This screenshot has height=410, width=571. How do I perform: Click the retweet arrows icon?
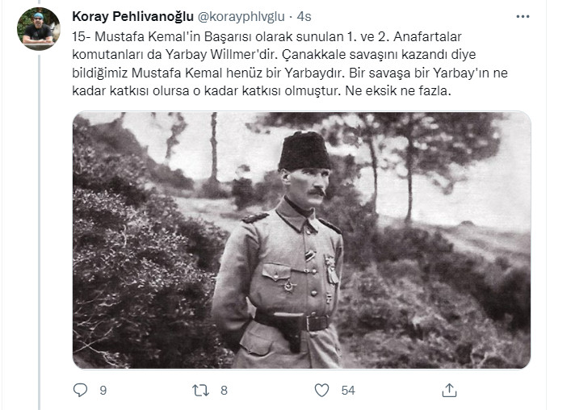(x=200, y=390)
